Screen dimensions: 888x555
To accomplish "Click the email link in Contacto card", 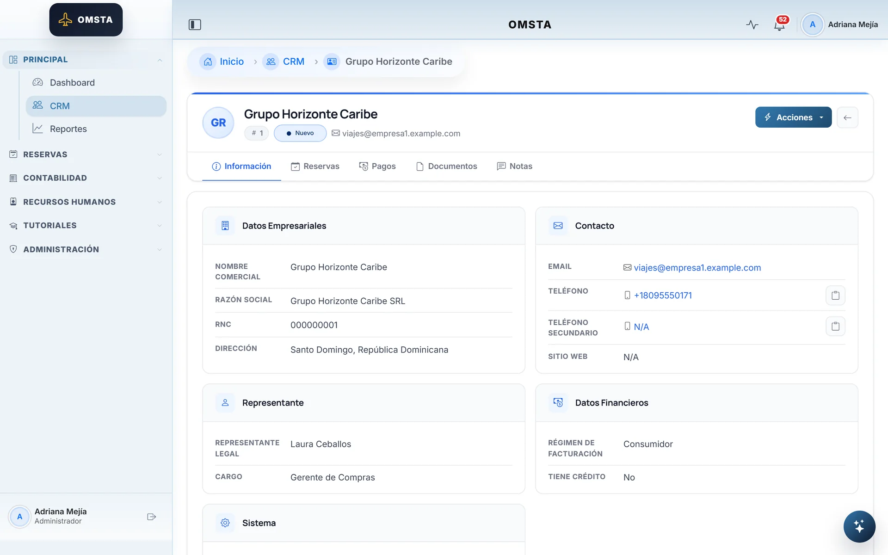I will click(697, 268).
